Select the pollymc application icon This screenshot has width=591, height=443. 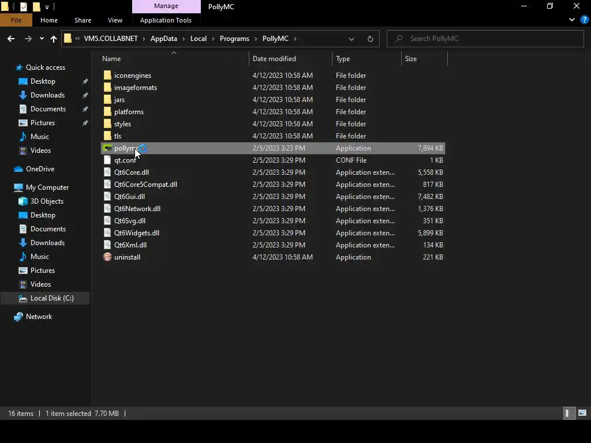(x=107, y=148)
